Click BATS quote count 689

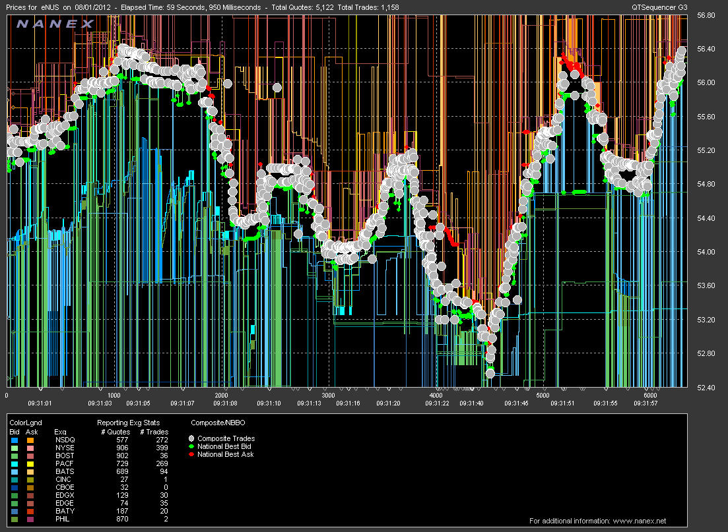122,471
